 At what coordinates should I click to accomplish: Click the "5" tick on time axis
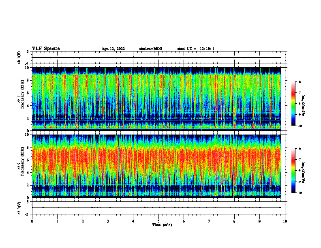158,221
